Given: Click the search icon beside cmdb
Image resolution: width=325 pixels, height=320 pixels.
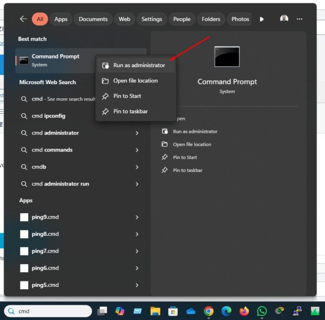Looking at the screenshot, I should (x=24, y=167).
